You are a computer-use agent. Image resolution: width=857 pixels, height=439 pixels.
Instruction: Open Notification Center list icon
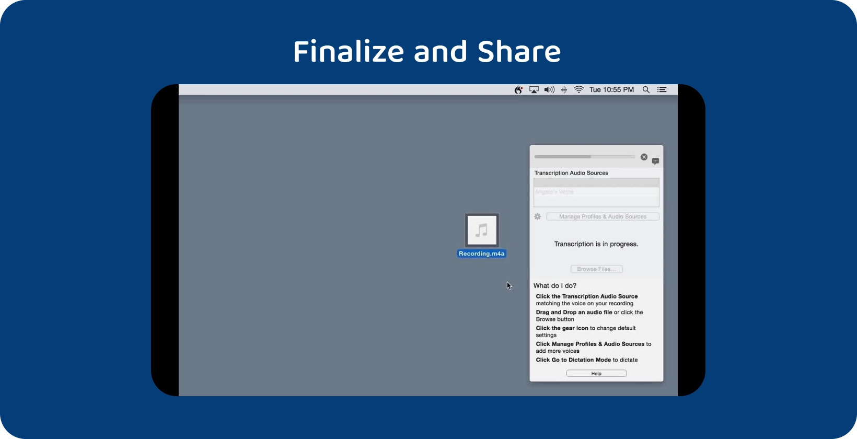point(662,90)
